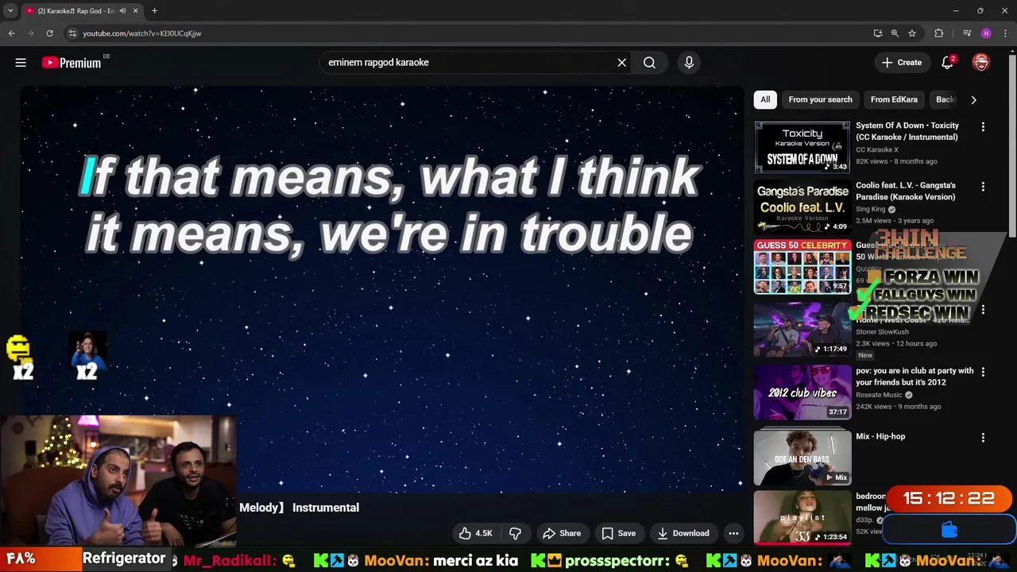Open the 2012 club vibes thumbnail

[x=802, y=392]
